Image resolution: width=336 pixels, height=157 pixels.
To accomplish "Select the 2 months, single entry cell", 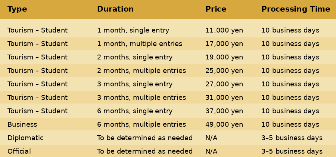I will coord(135,58).
